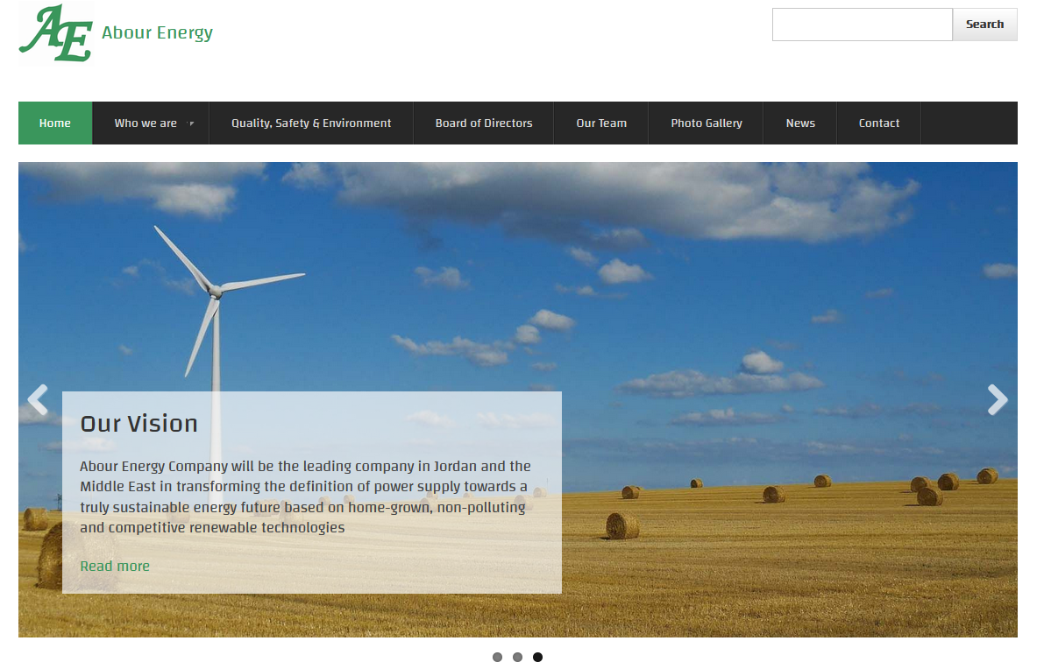Select the third active slider dot

tap(537, 657)
